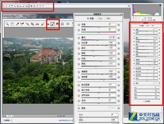Choose the Targeted Adjustment tool
This screenshot has height=124, width=164.
27,24
